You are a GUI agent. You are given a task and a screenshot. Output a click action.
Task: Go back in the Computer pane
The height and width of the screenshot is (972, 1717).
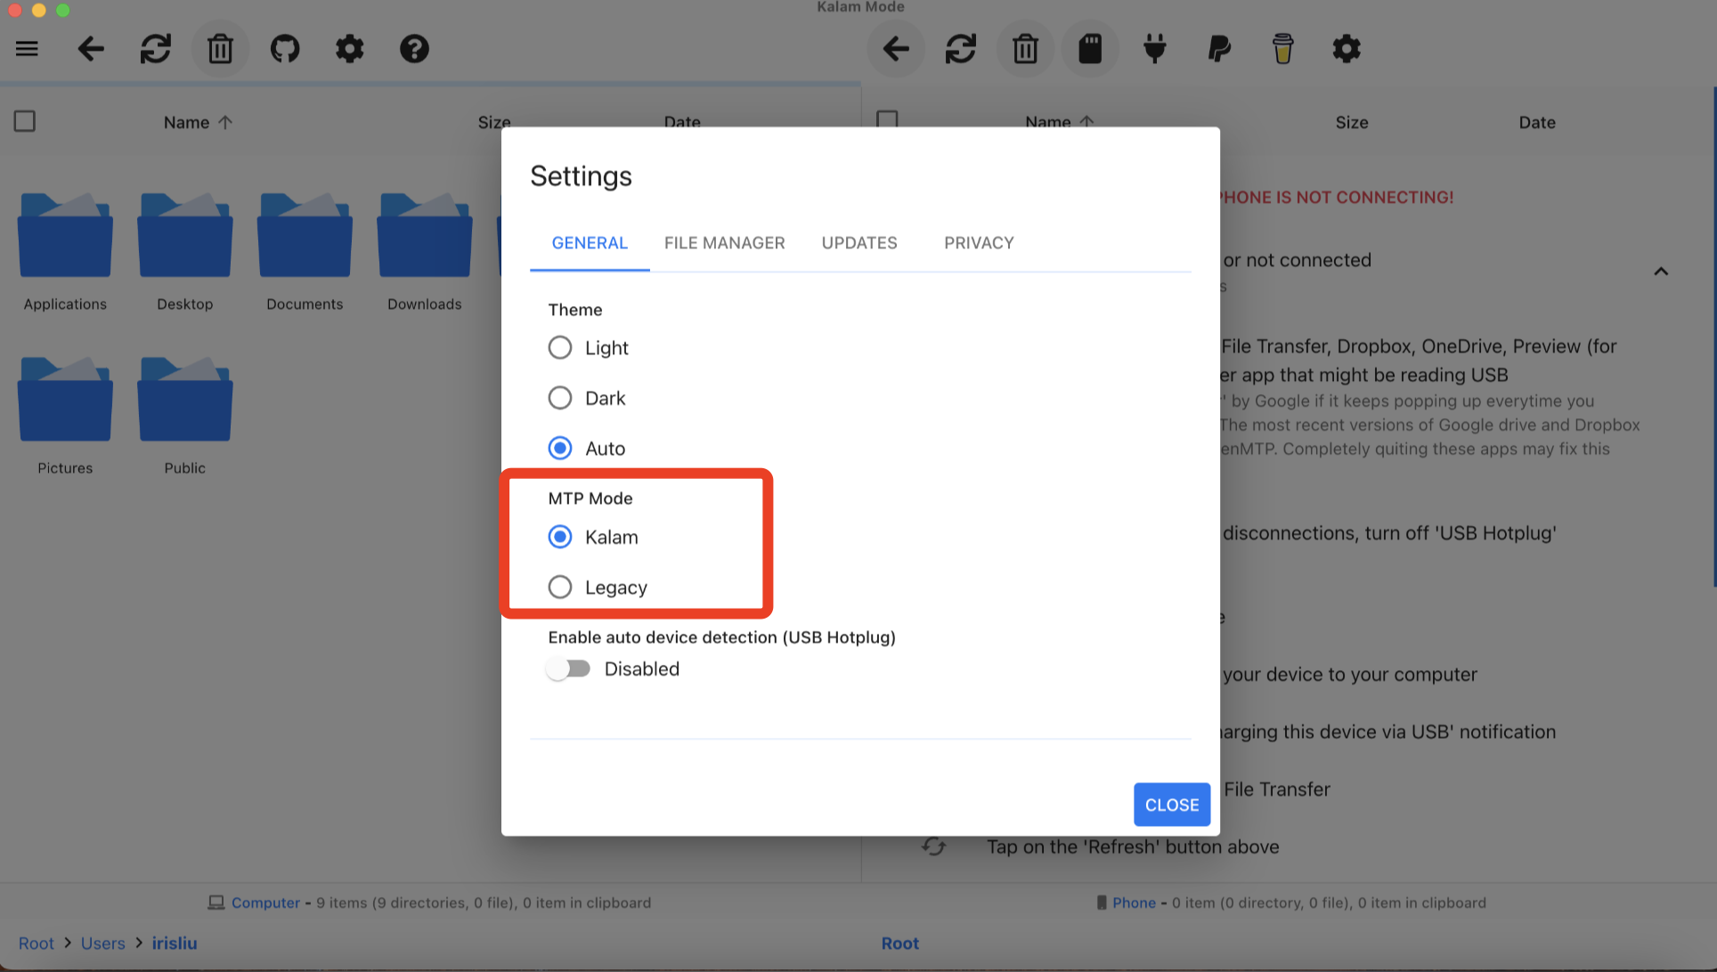[x=91, y=49]
